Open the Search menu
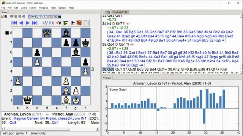This screenshot has width=243, height=136. [33, 8]
